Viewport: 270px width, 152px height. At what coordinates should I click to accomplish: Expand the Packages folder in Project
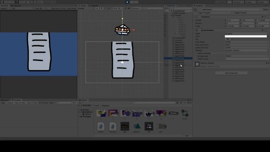79,117
